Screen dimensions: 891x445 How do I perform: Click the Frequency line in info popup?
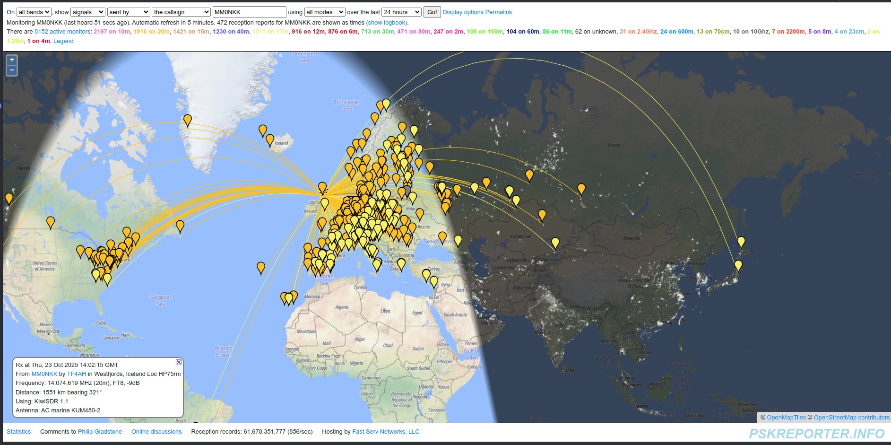[x=78, y=383]
